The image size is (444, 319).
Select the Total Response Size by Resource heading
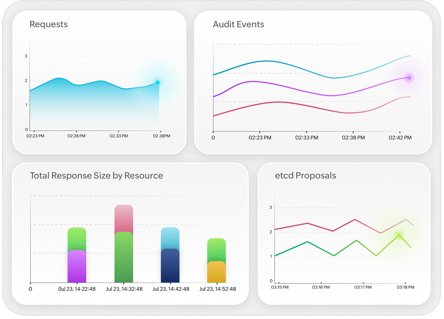(x=96, y=175)
